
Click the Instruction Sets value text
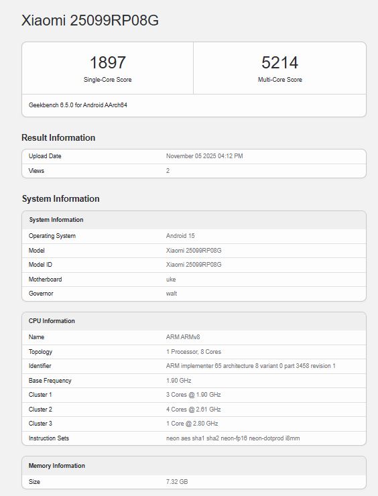pos(233,438)
